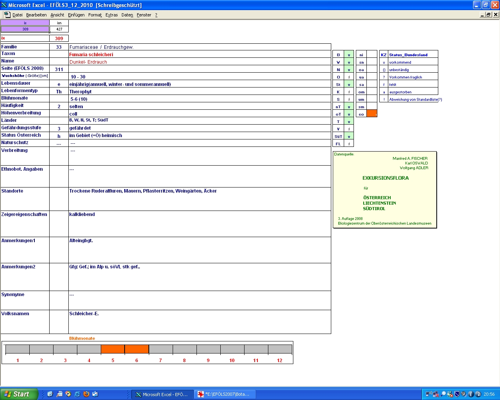
Task: Click the 'EXKURSIONSFLORA' title in source box
Action: click(x=386, y=178)
